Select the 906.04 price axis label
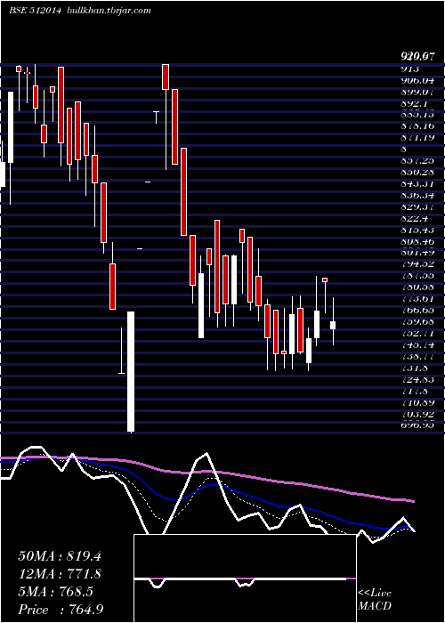Viewport: 445px width, 623px height. pos(417,80)
